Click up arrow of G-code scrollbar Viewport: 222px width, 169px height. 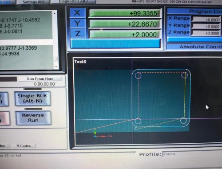click(55, 13)
